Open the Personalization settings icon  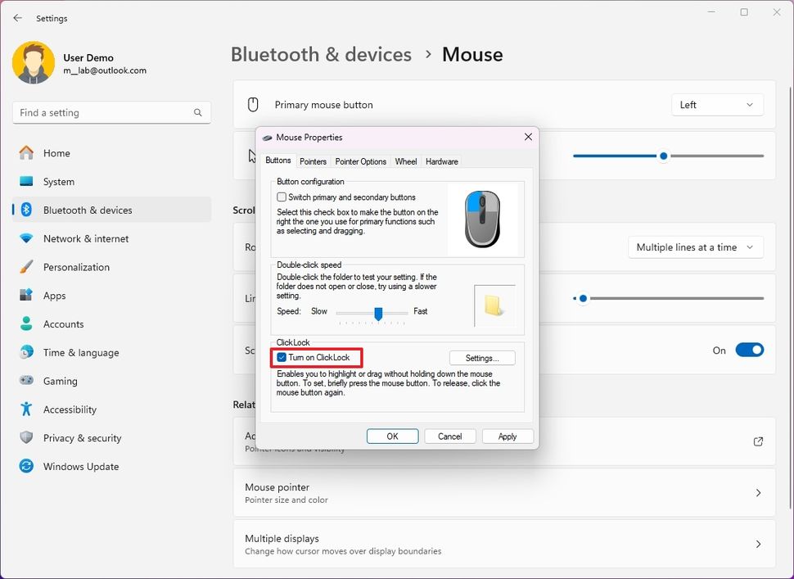point(25,267)
